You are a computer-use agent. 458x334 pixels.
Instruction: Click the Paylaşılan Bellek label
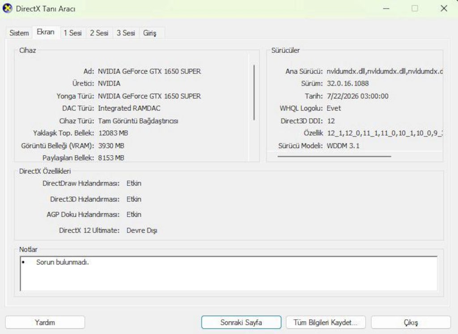coord(68,158)
